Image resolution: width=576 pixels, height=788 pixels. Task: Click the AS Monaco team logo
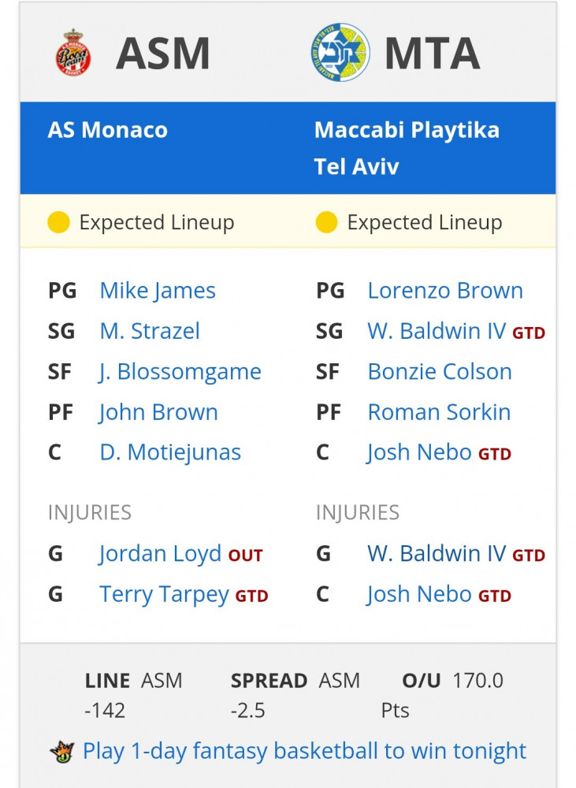(x=72, y=52)
